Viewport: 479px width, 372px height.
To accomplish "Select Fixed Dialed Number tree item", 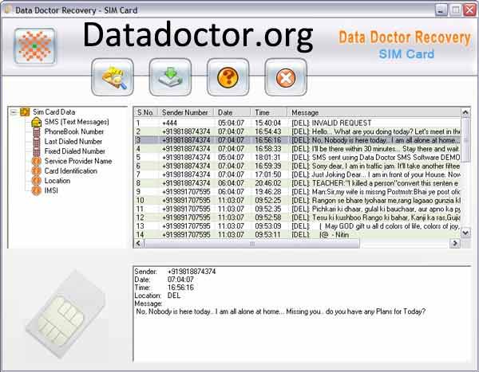I will [74, 151].
